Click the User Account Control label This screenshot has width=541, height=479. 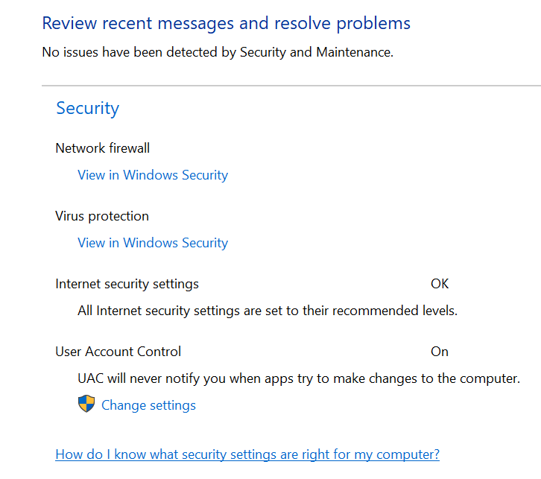(118, 352)
